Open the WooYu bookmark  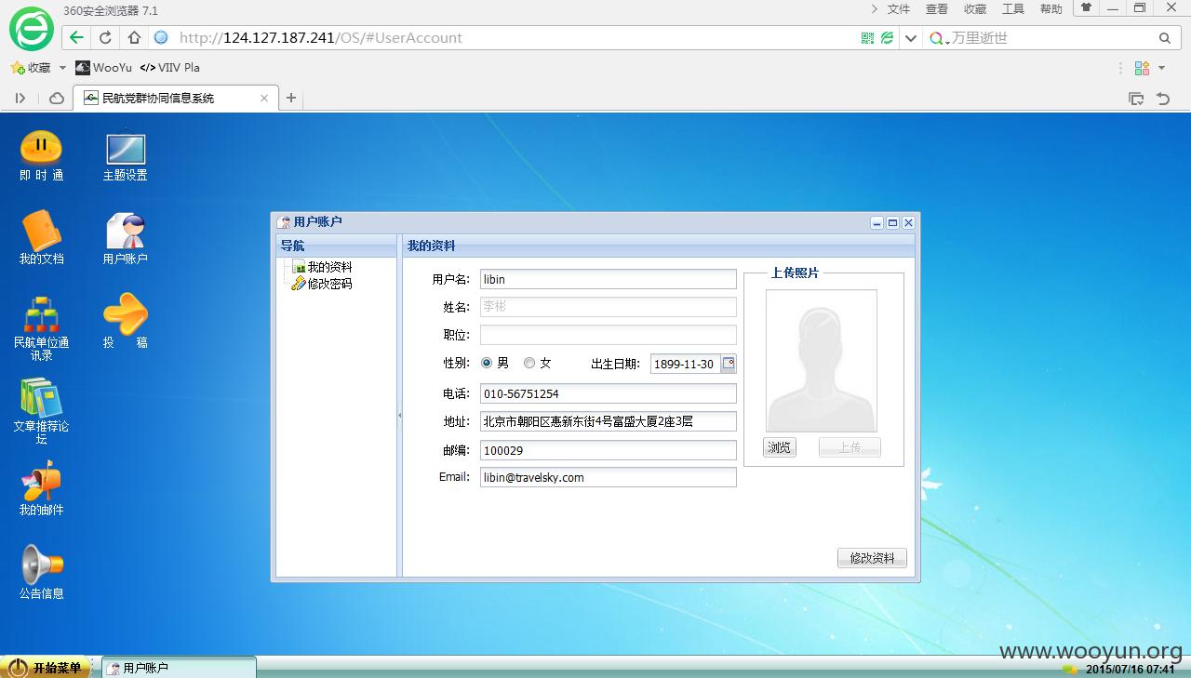104,68
